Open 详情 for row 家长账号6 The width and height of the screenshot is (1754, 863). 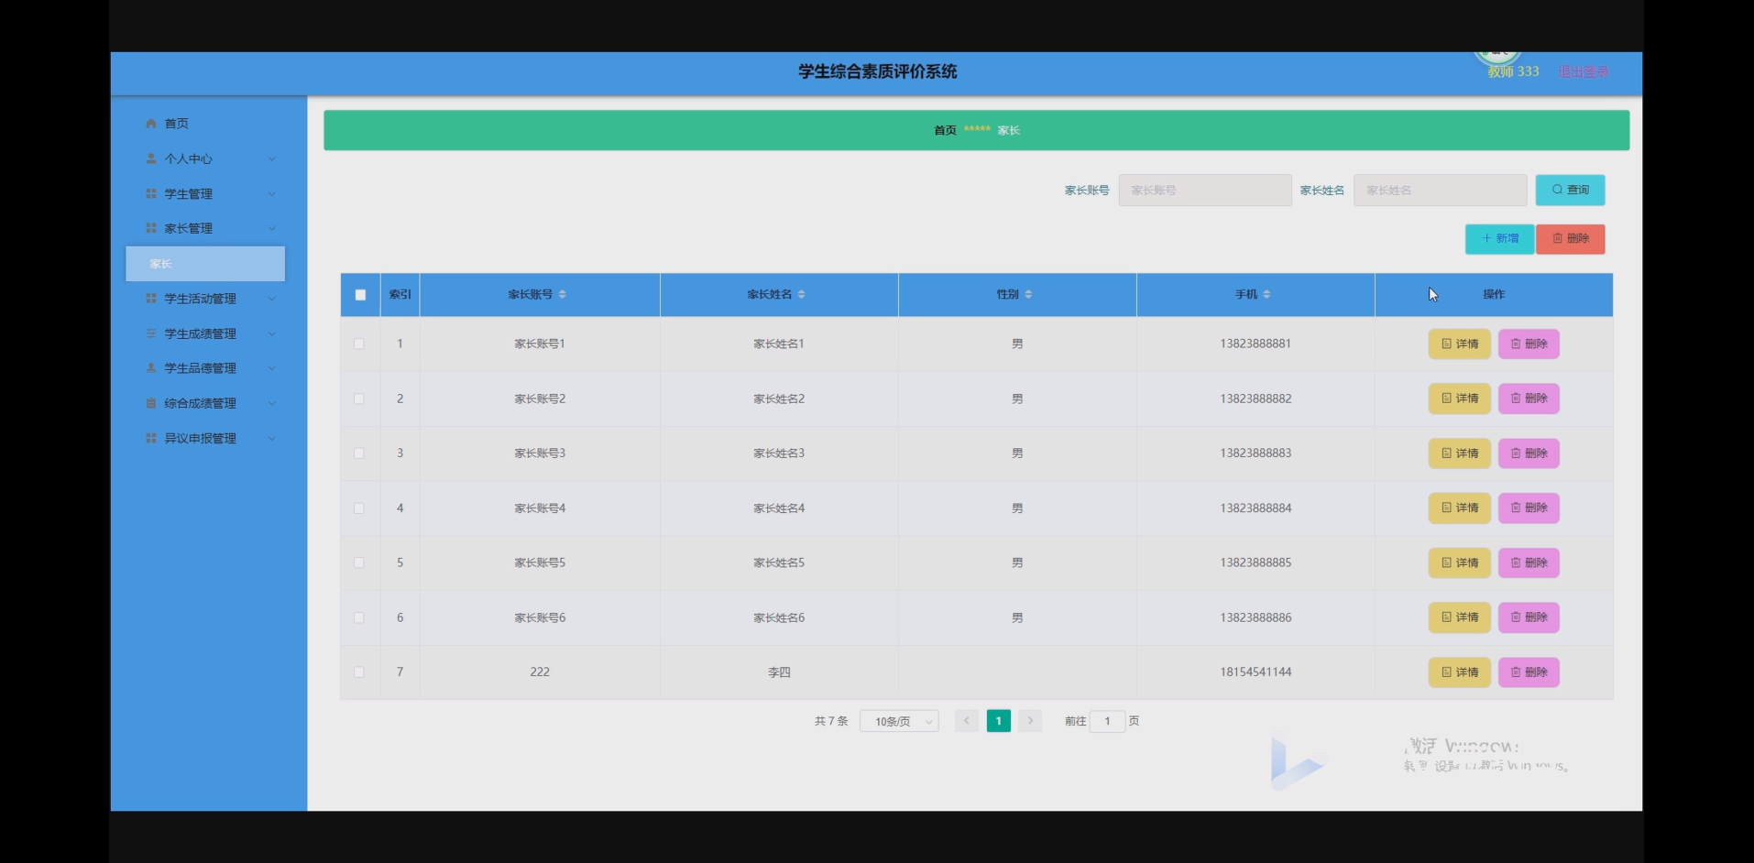click(1459, 617)
